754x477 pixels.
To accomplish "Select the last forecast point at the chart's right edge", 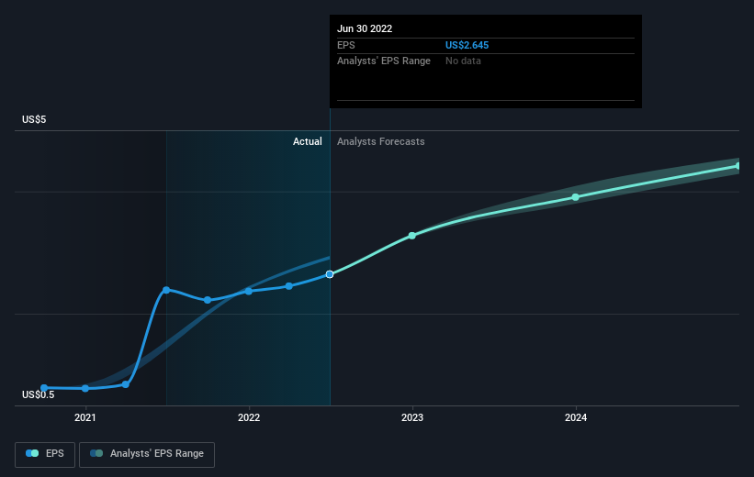I will [x=738, y=166].
